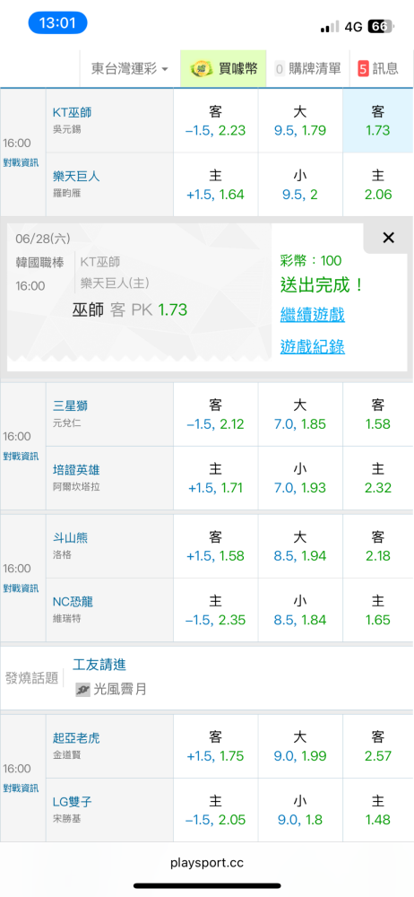Screen dimensions: 414x897
Task: Open 購牌清單 cart tab
Action: click(307, 69)
